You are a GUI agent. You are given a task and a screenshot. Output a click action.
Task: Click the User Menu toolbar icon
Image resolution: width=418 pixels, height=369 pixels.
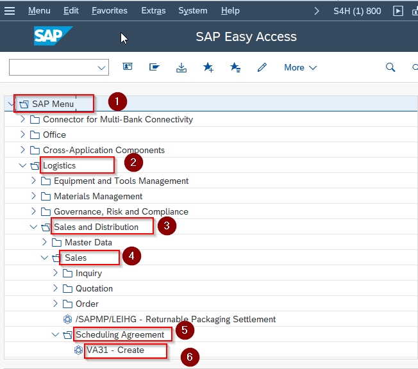tap(128, 67)
